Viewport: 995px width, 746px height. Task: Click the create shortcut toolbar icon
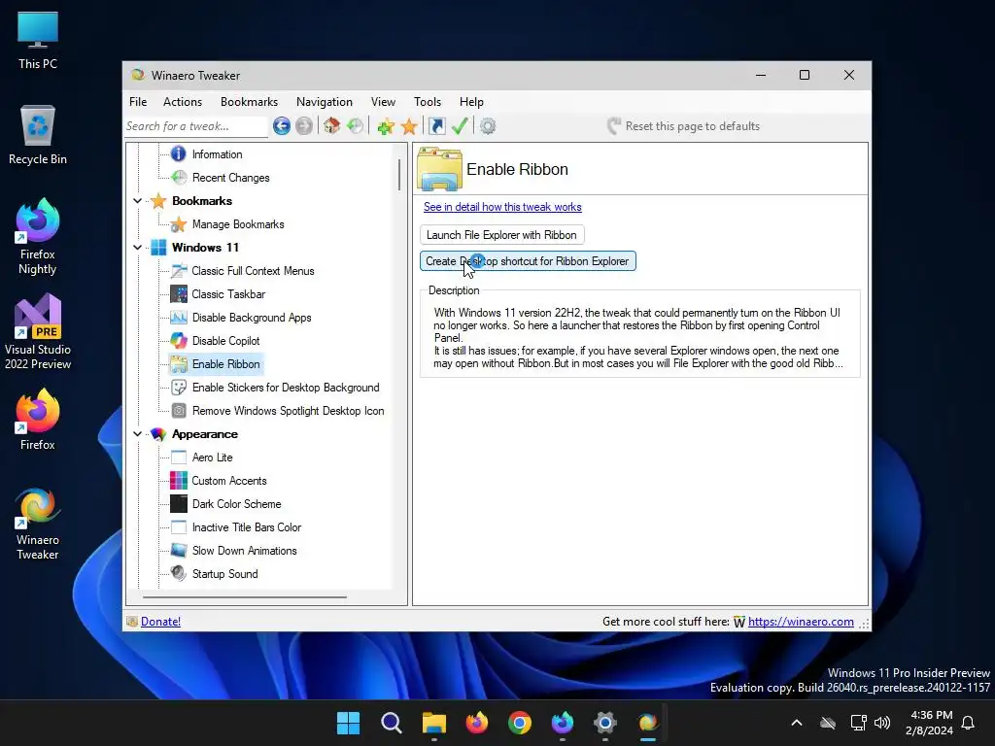(437, 126)
